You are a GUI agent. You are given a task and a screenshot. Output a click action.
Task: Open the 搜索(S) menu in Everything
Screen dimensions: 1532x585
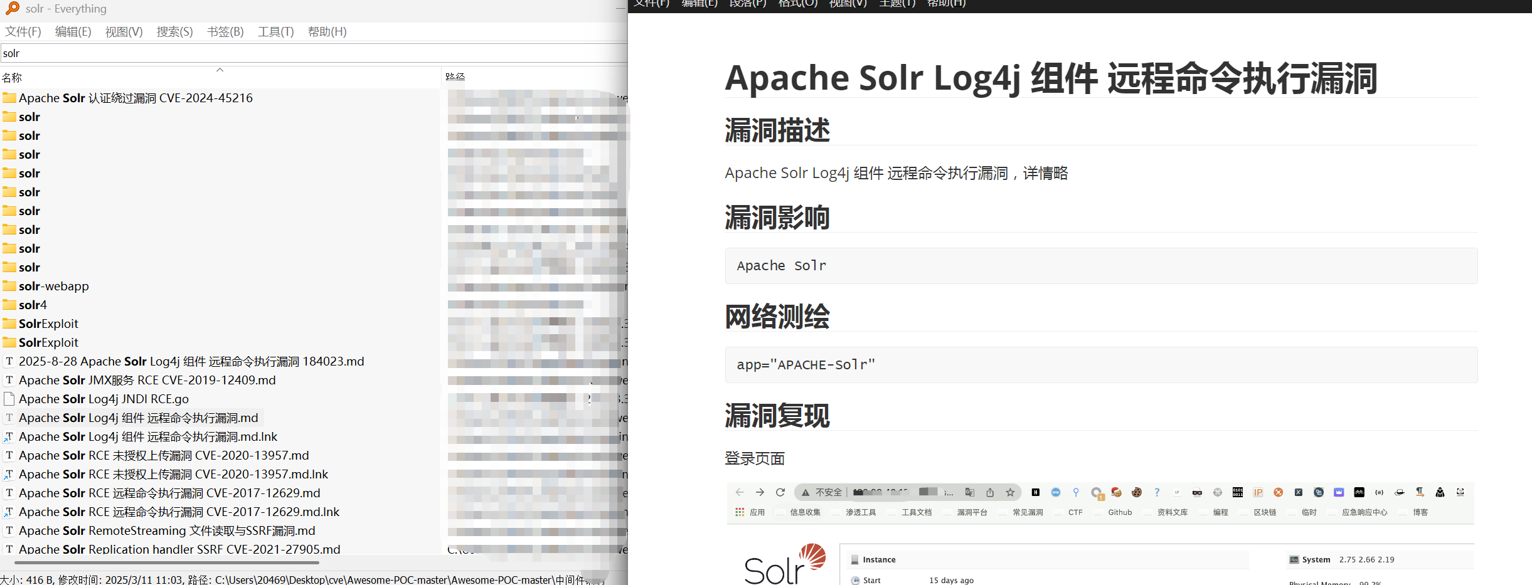[x=174, y=32]
